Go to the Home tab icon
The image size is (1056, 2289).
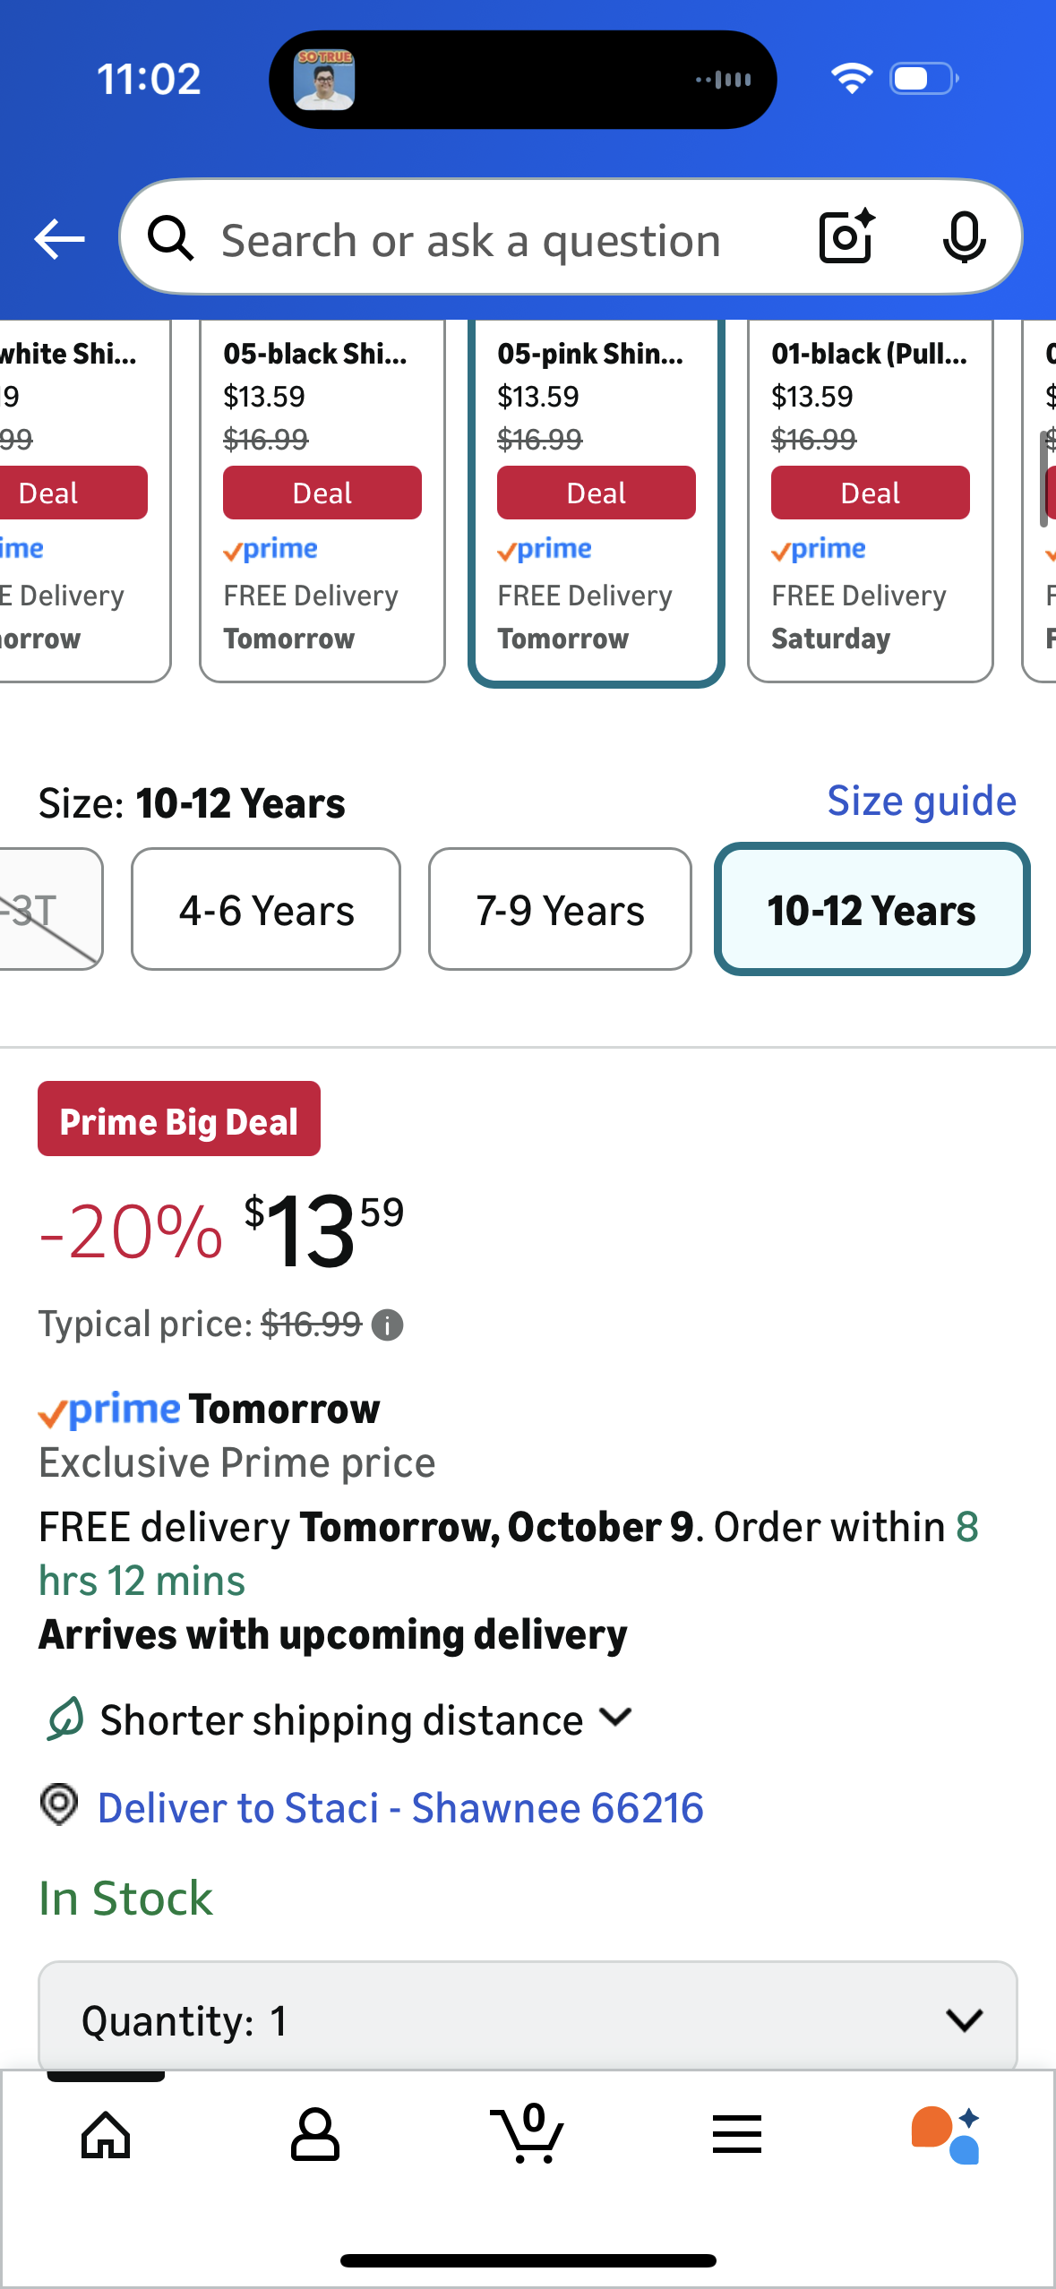pyautogui.click(x=106, y=2135)
